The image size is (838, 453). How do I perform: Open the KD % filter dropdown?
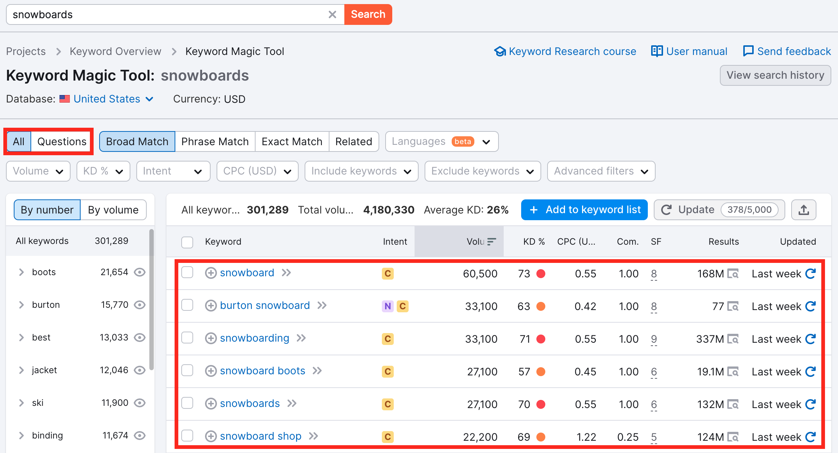[x=103, y=171]
